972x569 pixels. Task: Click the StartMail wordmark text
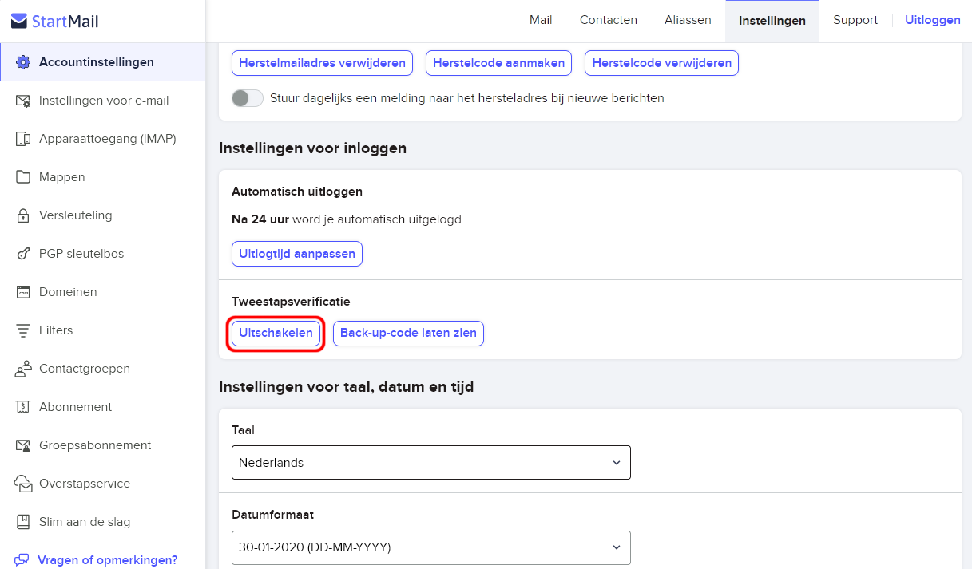65,22
